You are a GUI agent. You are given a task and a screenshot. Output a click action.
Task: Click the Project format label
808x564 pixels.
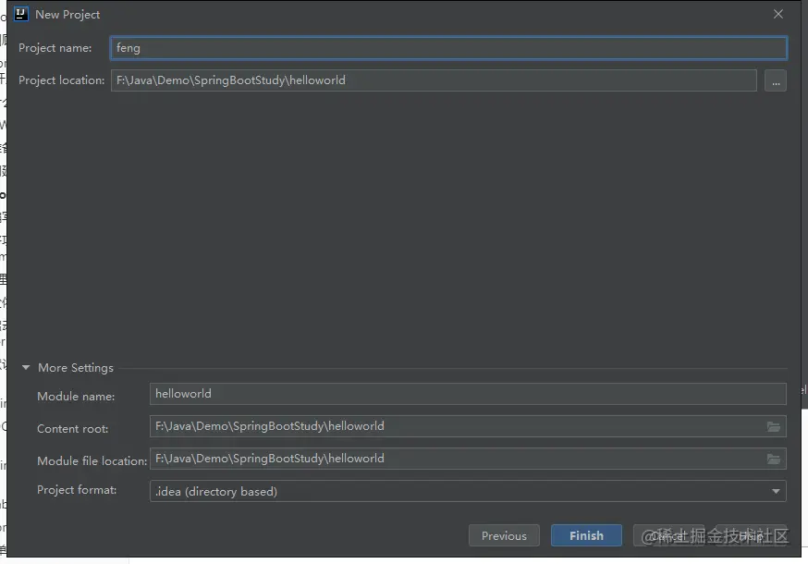pos(77,490)
